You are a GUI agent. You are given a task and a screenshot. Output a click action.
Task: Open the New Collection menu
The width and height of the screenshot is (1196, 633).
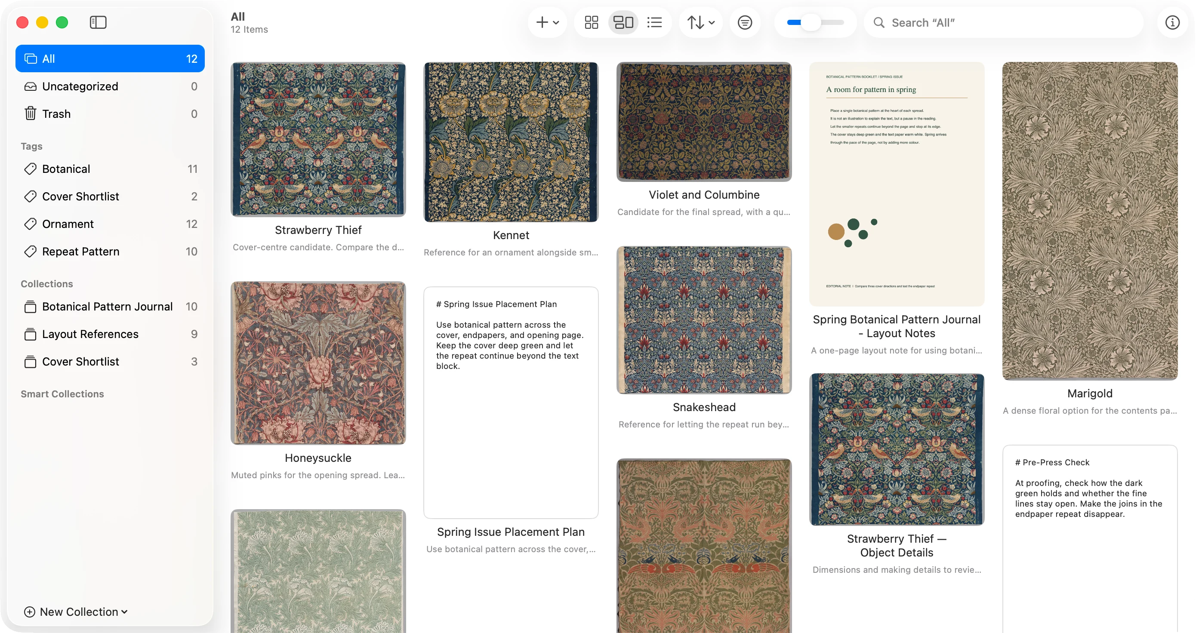tap(76, 611)
